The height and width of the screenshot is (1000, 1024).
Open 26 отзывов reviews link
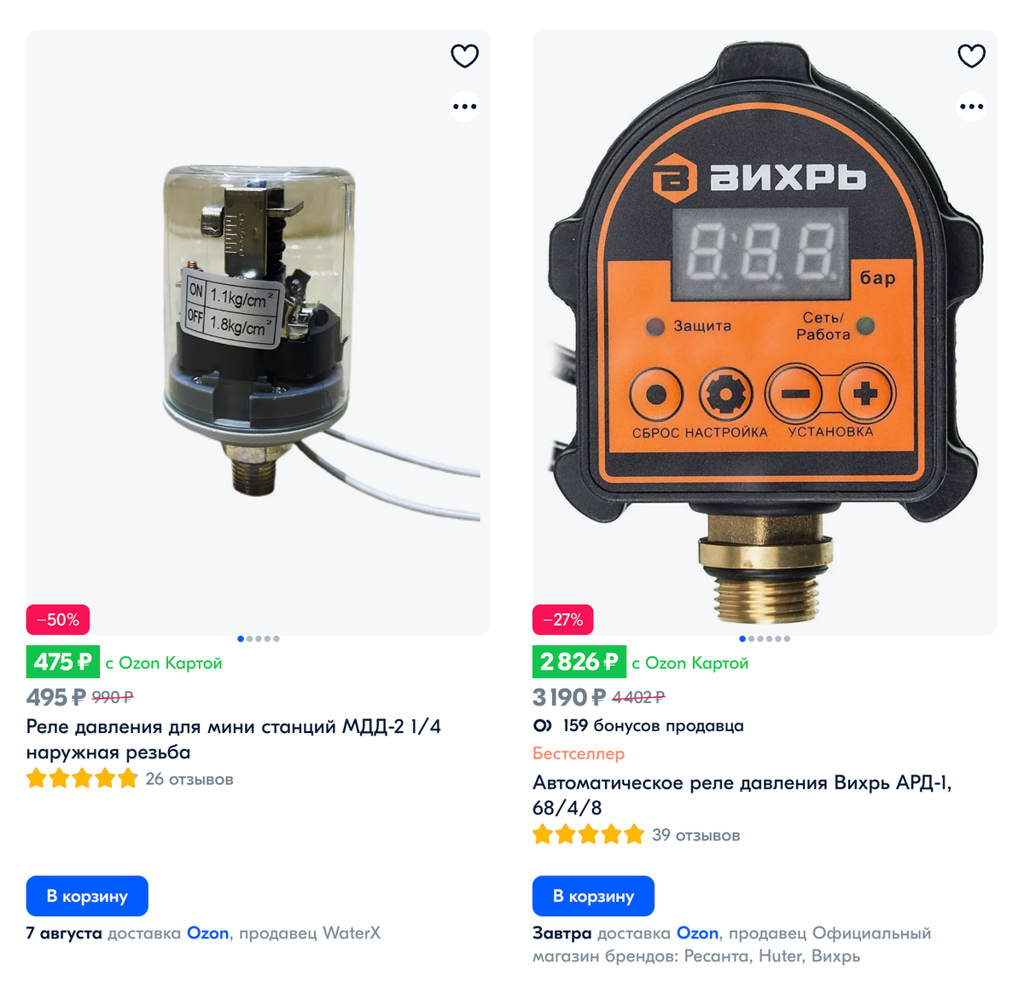point(189,779)
